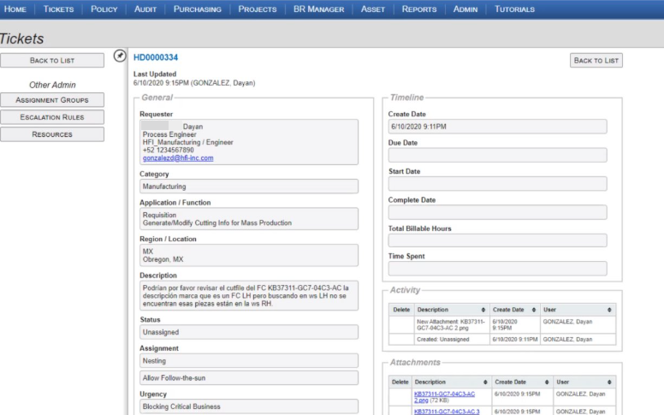Sort Activity table by User arrows
664x415 pixels.
click(x=610, y=309)
